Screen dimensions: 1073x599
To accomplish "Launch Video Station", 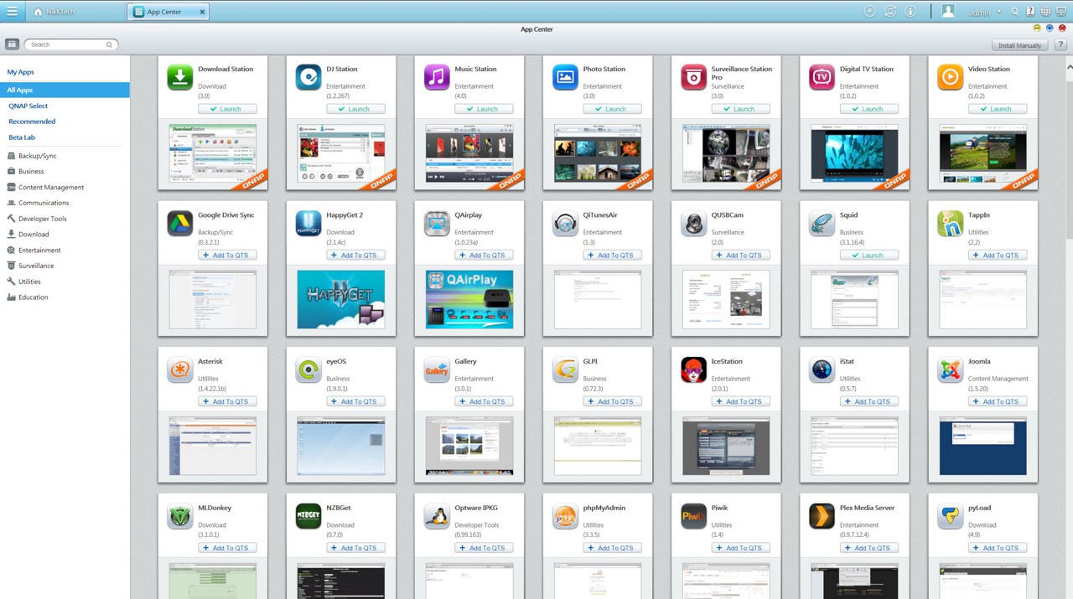I will (x=998, y=109).
